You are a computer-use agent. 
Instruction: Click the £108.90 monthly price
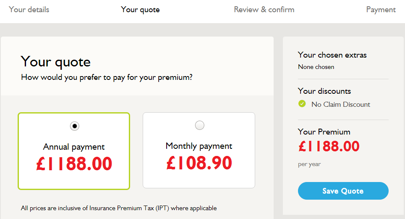point(199,163)
